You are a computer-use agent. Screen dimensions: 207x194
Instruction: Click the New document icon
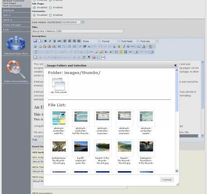(x=40, y=41)
